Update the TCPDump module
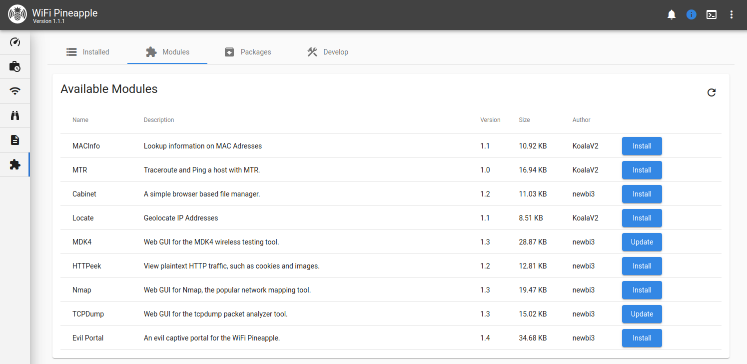The width and height of the screenshot is (747, 364). click(642, 314)
